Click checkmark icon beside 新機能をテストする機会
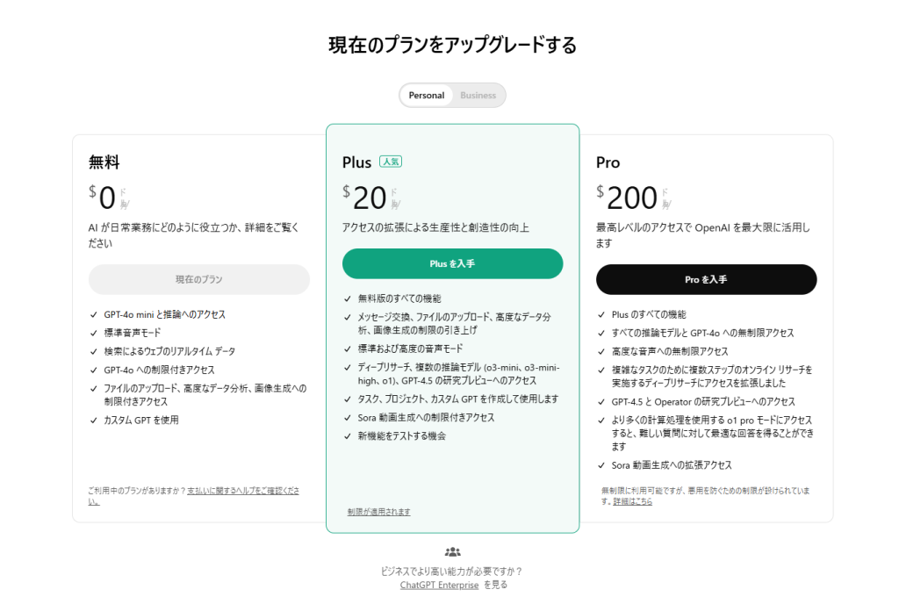The height and width of the screenshot is (604, 899). click(x=348, y=436)
